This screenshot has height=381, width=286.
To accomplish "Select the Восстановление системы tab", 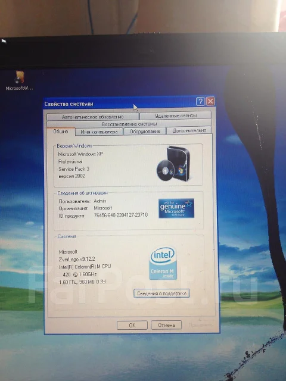I will [x=129, y=124].
